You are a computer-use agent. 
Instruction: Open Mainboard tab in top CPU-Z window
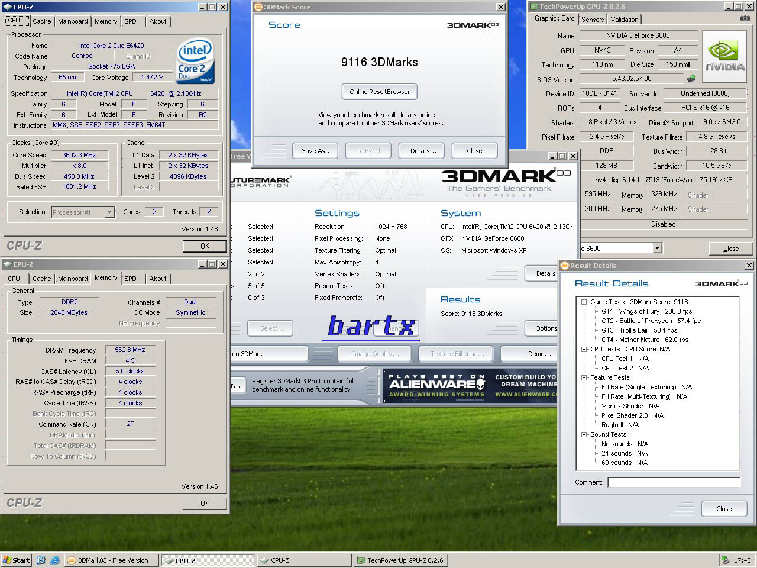click(x=73, y=21)
